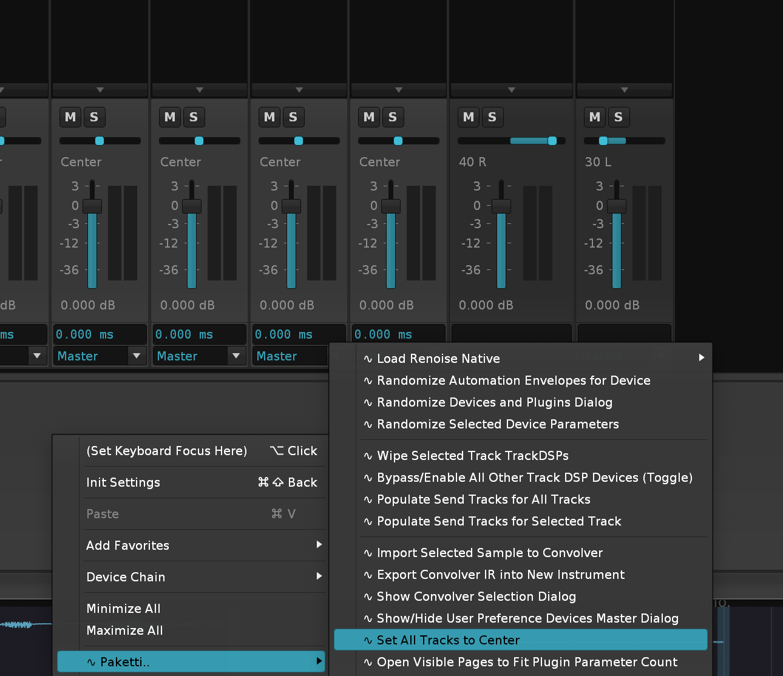
Task: Select Minimize All in the context menu
Action: coord(124,609)
